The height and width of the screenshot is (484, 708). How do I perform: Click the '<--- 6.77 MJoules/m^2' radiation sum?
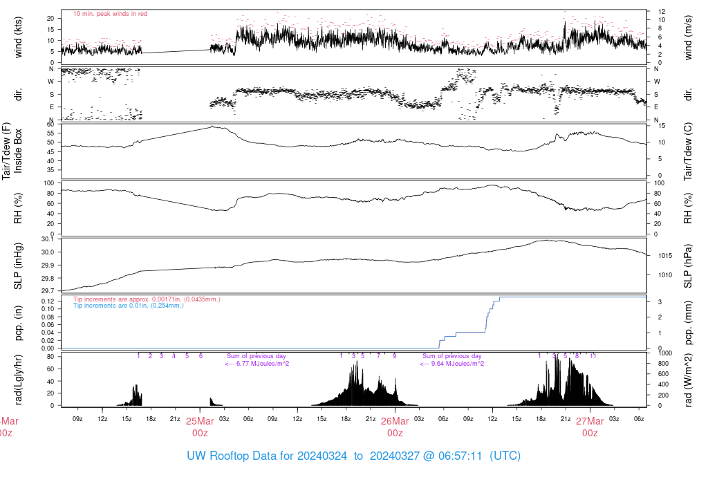257,364
